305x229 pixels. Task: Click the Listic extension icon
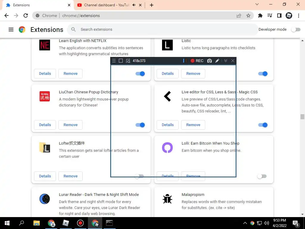coord(167,45)
